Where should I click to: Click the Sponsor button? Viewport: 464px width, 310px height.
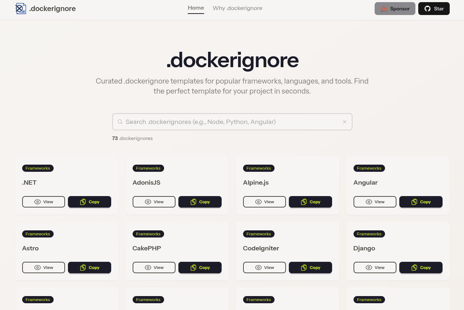(395, 9)
